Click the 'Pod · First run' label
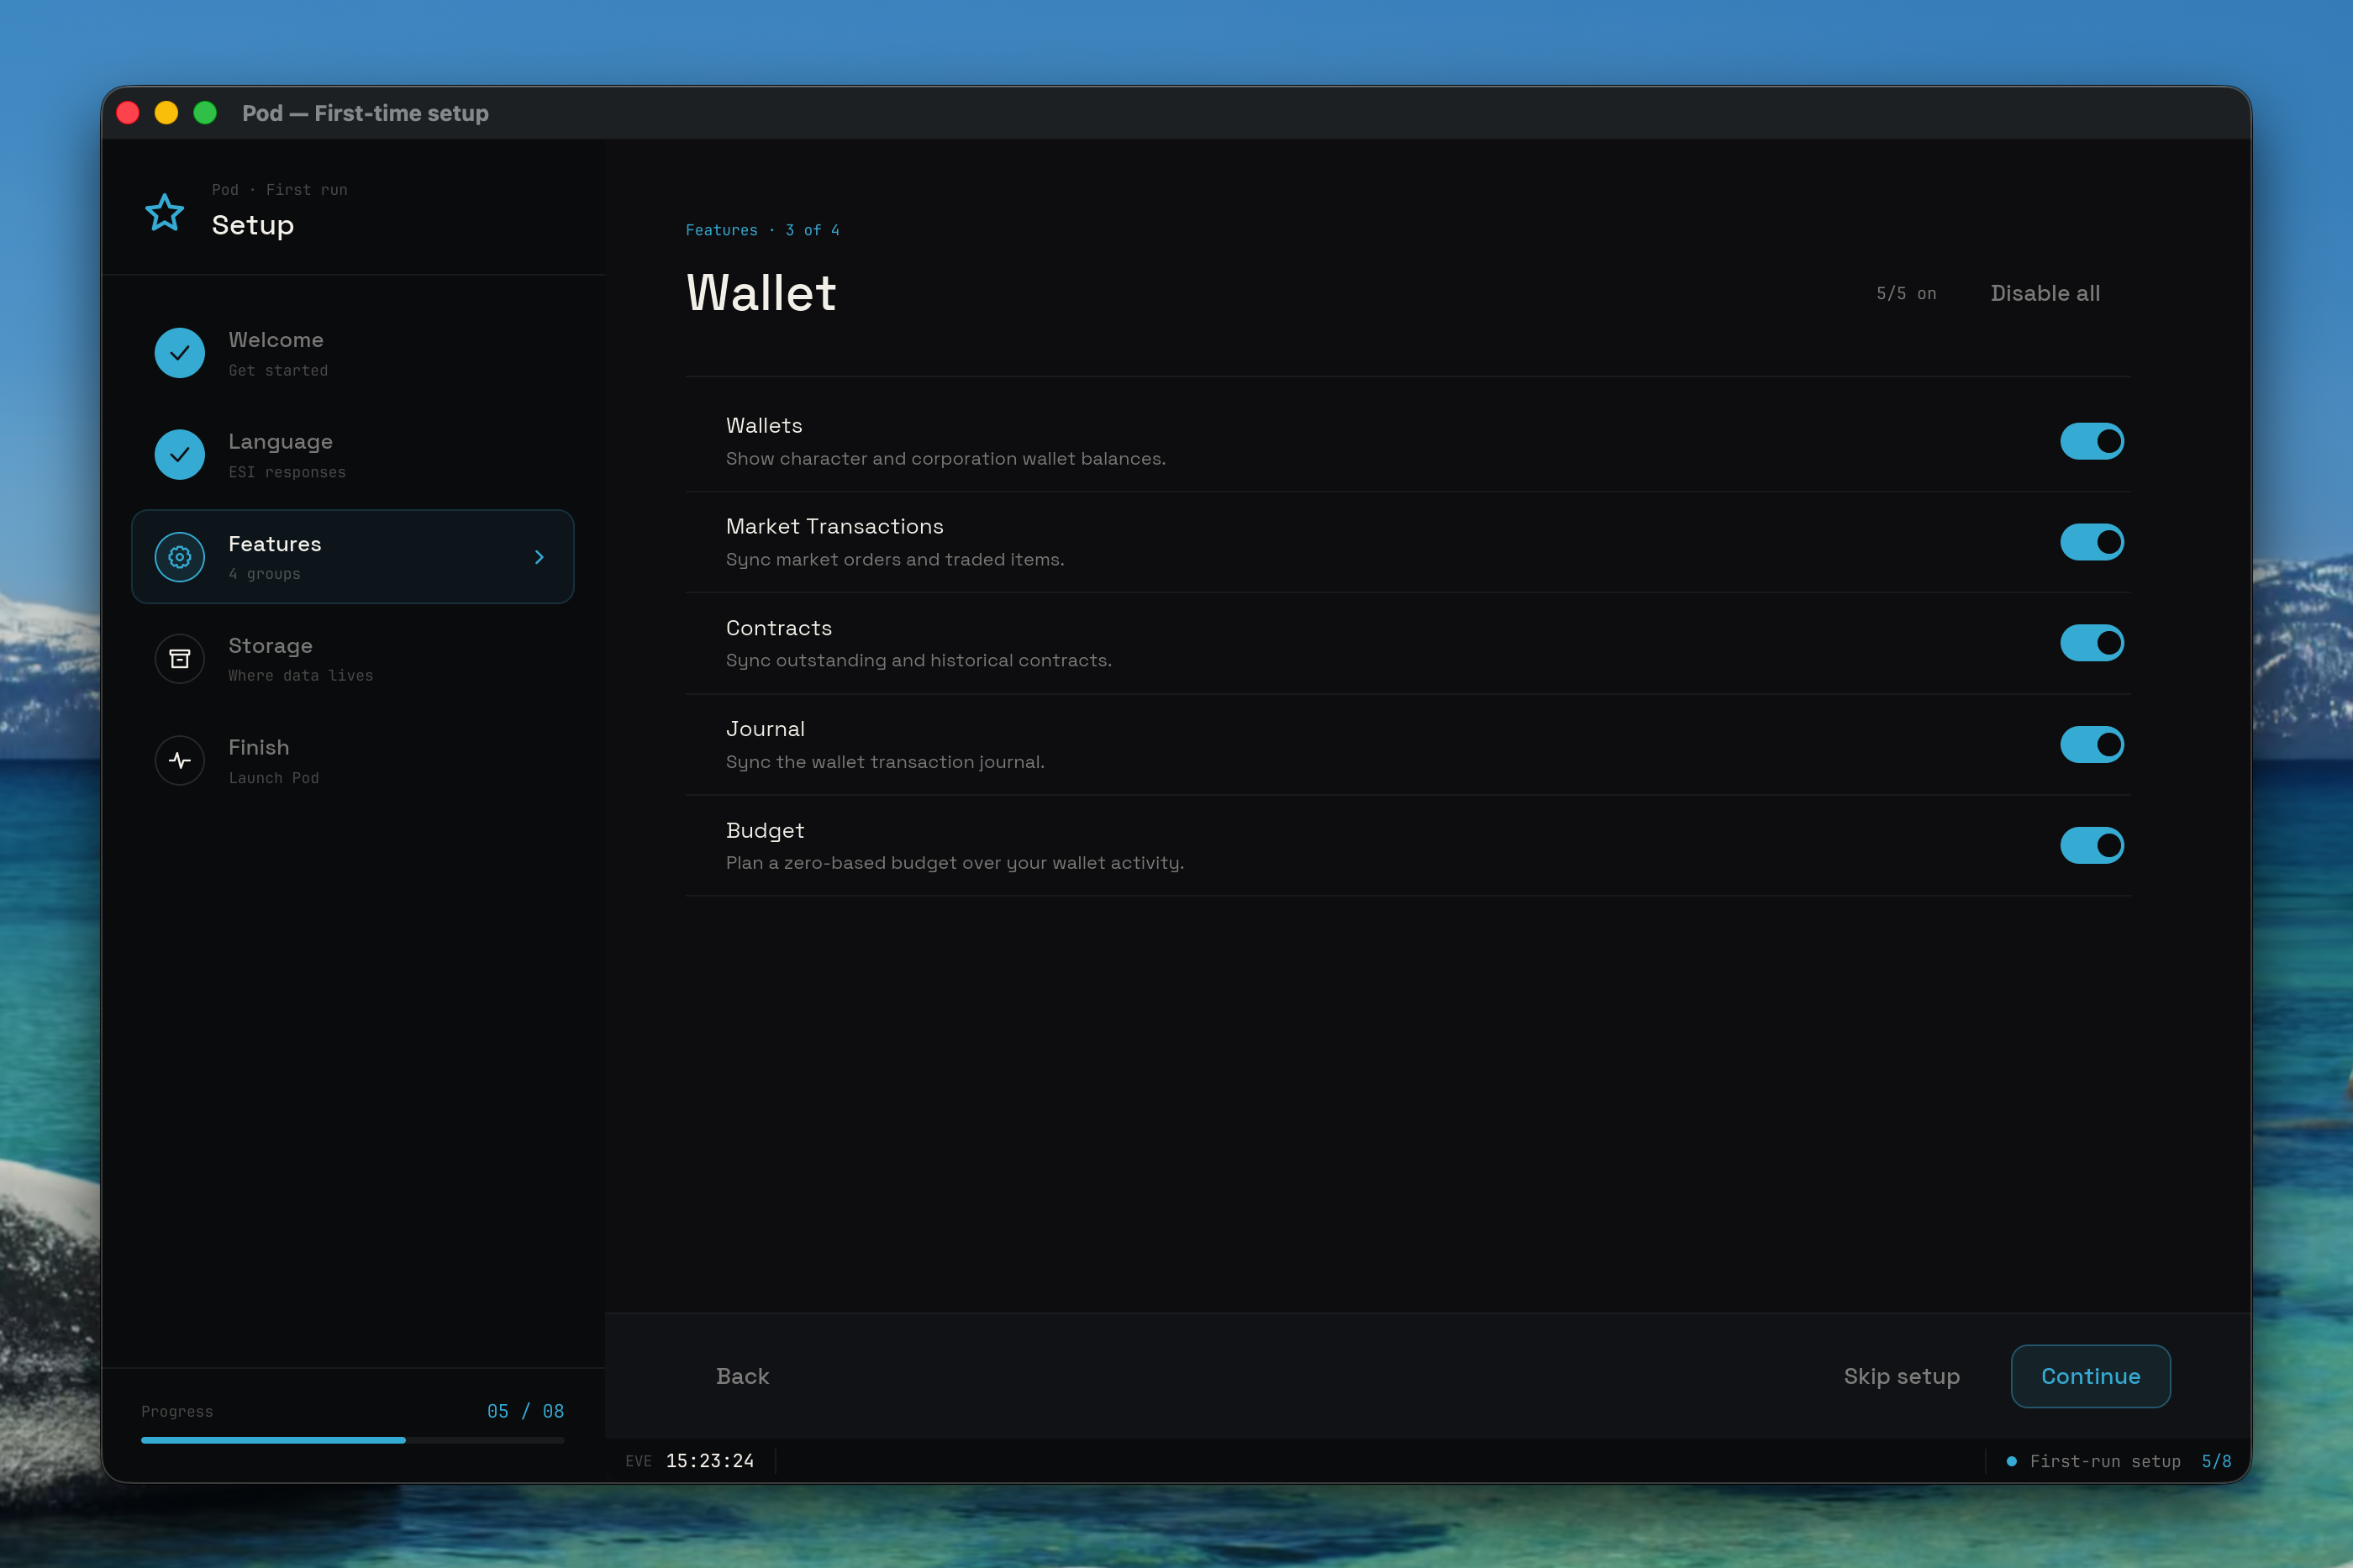The width and height of the screenshot is (2353, 1568). click(280, 190)
